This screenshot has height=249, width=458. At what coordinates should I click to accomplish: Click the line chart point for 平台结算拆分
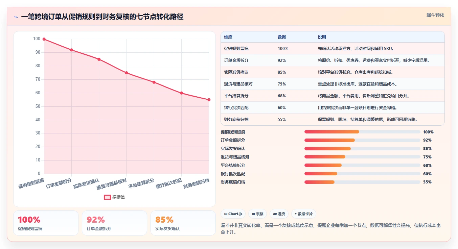click(x=154, y=82)
